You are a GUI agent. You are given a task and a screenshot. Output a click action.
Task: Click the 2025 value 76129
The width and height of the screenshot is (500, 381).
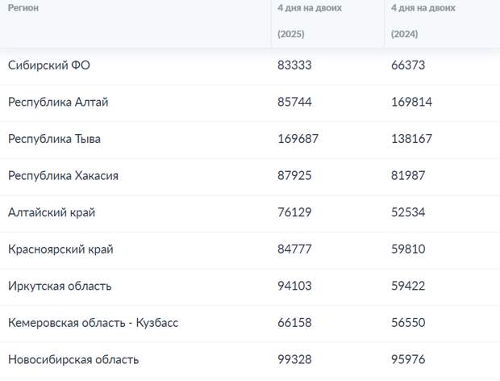[294, 212]
